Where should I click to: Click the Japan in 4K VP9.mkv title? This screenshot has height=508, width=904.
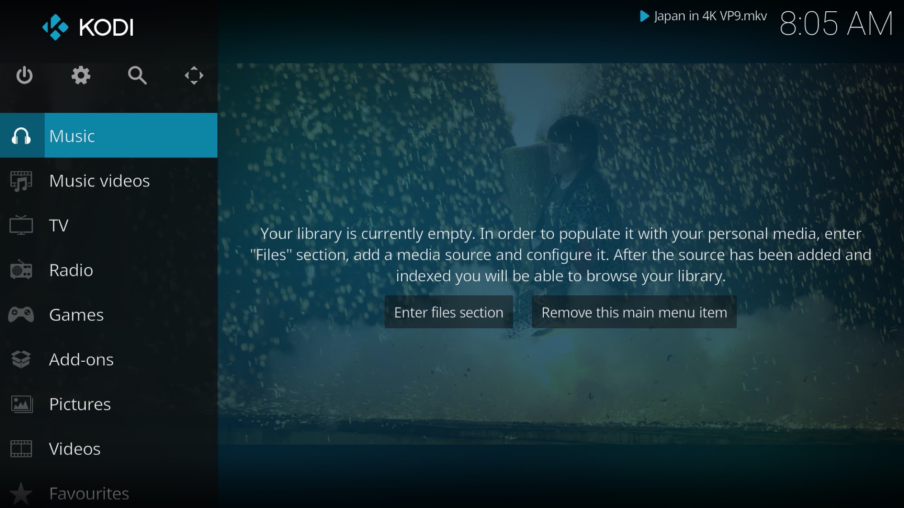711,16
